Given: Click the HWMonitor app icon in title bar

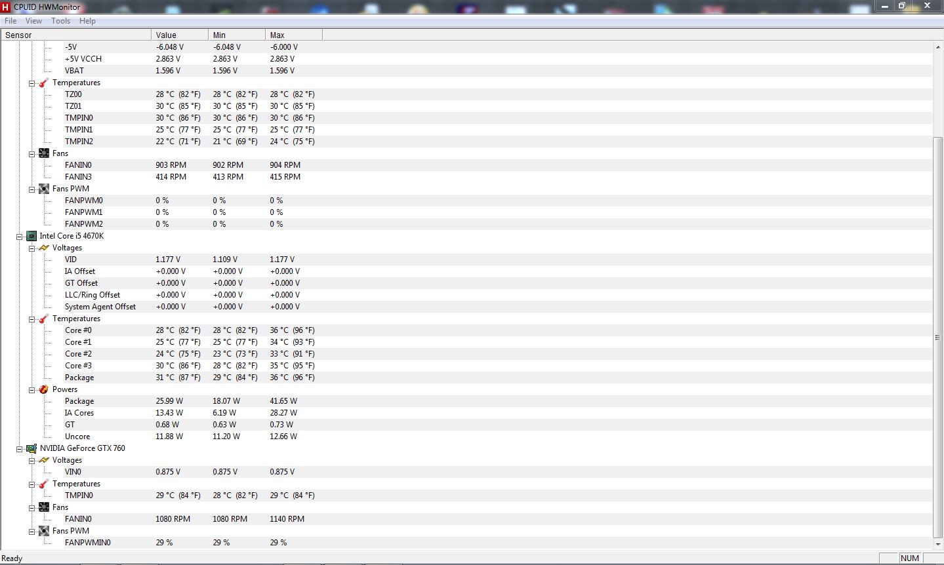Looking at the screenshot, I should [x=6, y=7].
